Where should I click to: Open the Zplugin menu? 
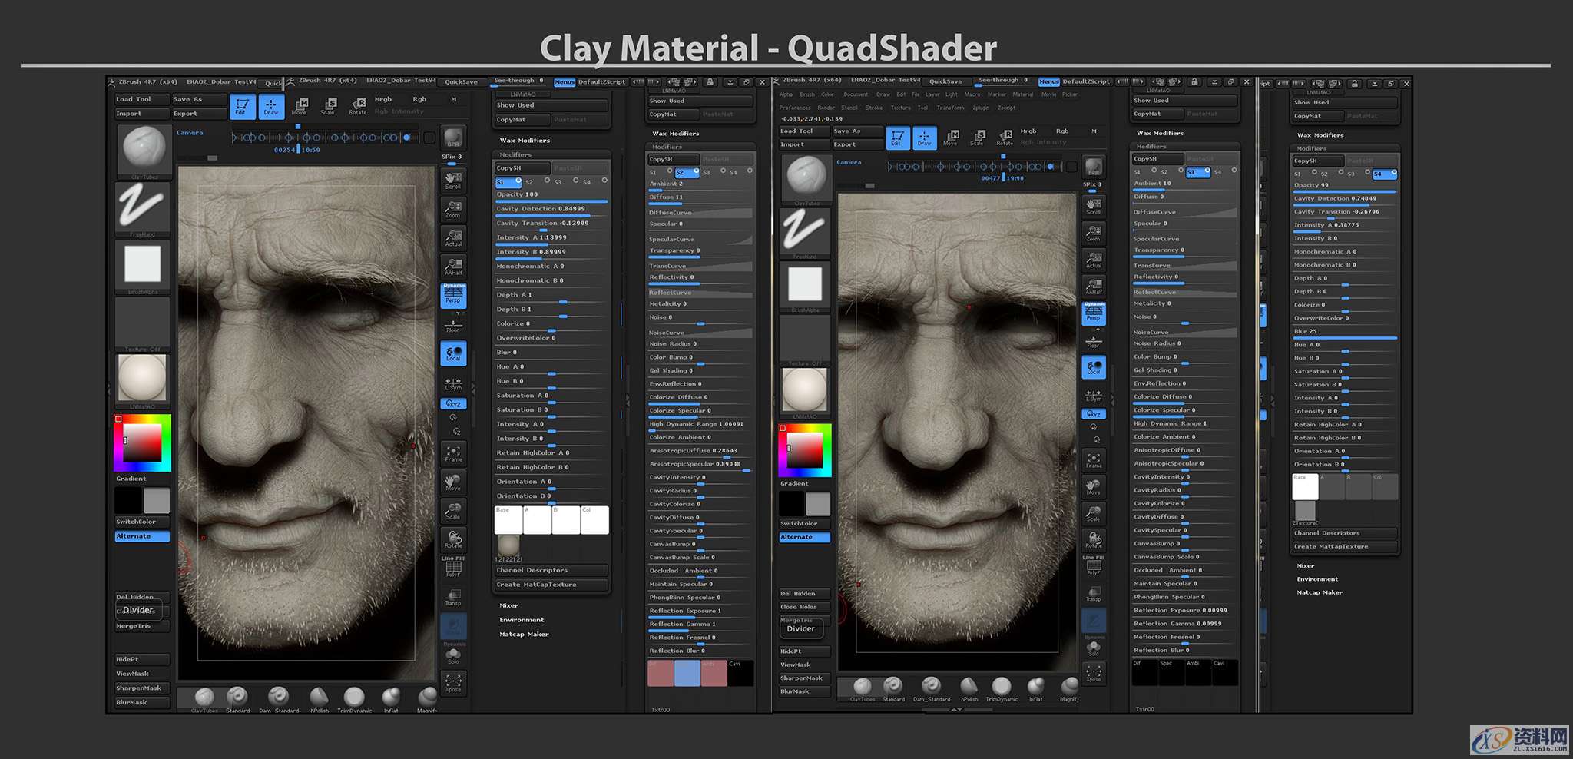(x=980, y=108)
